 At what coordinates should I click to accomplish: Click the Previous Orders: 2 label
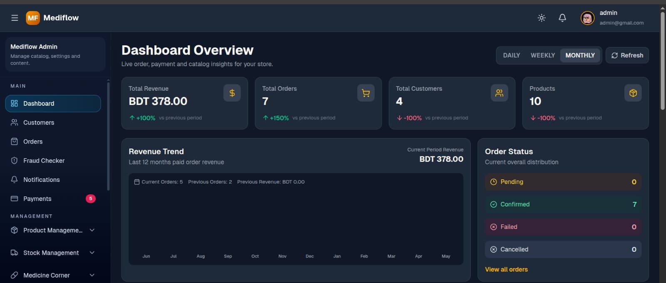[210, 182]
